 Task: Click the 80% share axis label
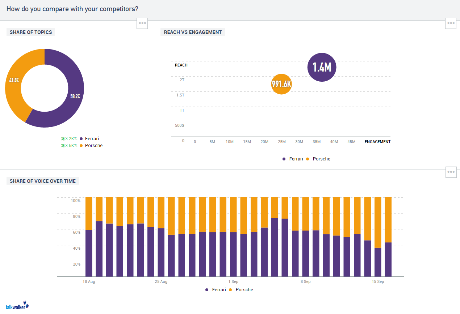pyautogui.click(x=76, y=217)
